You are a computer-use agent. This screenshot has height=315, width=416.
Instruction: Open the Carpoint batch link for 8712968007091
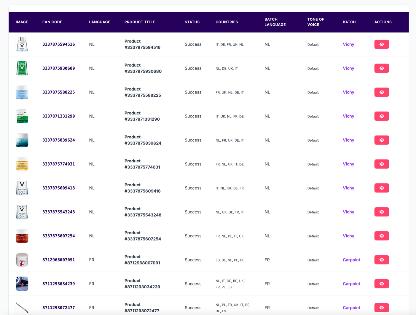click(x=351, y=260)
